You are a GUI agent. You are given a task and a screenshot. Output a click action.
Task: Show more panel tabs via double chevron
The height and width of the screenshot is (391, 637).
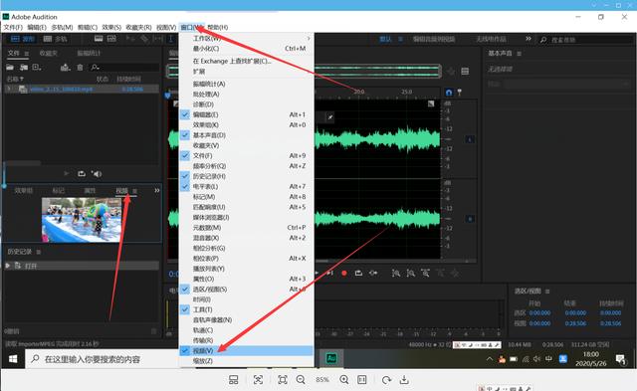click(157, 190)
